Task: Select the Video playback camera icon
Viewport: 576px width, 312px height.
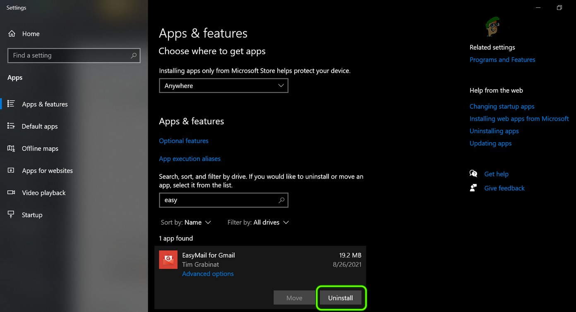Action: click(x=12, y=193)
